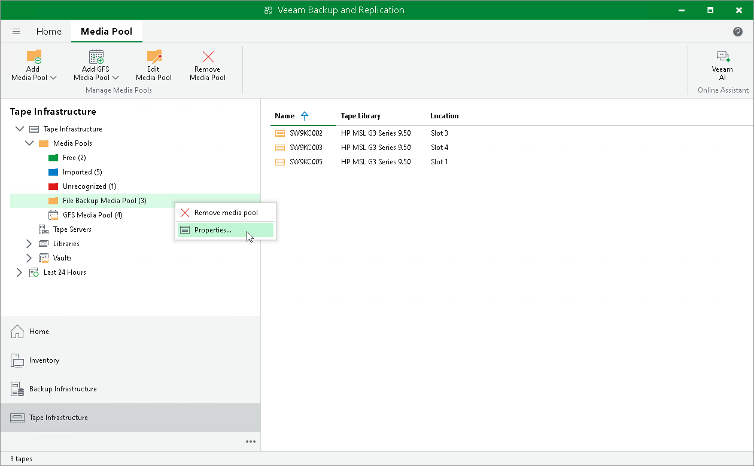Click the Add Media Pool ribbon button

click(34, 65)
